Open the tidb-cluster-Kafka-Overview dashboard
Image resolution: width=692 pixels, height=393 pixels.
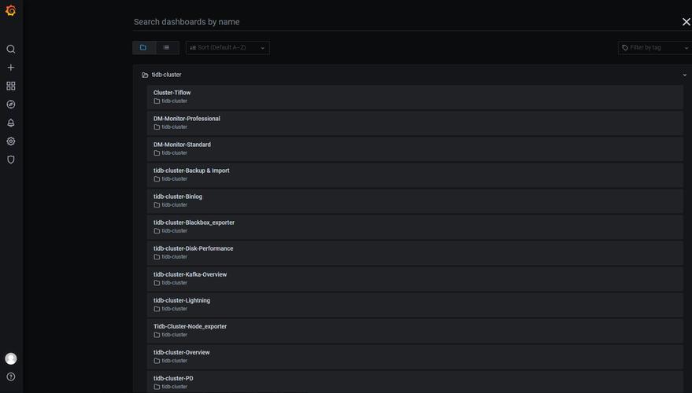tap(415, 279)
